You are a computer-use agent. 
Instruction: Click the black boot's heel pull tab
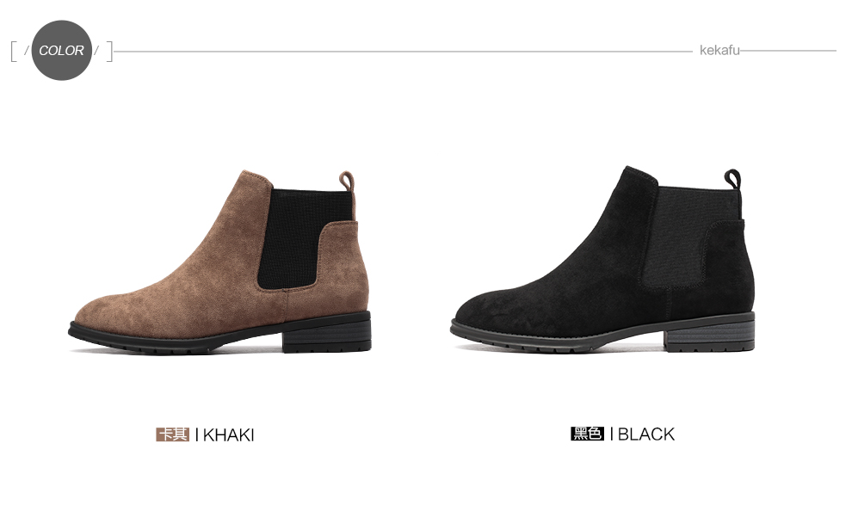click(x=732, y=179)
